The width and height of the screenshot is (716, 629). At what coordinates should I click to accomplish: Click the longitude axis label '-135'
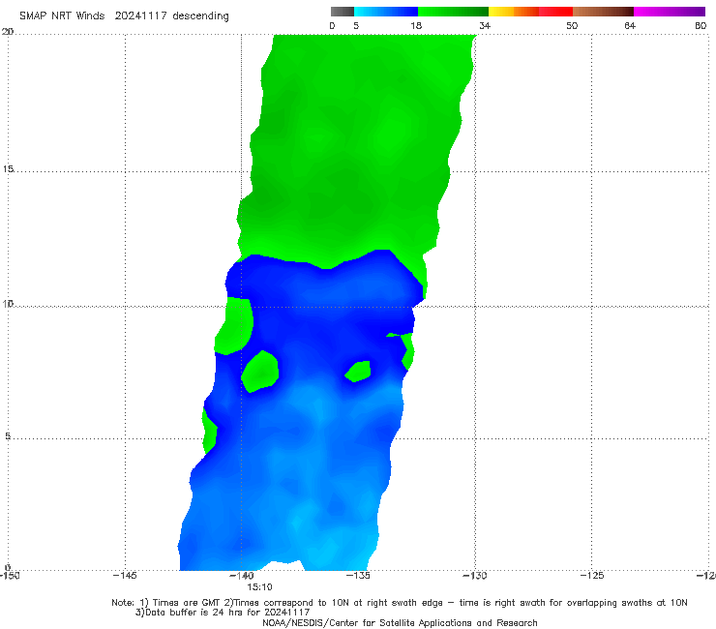point(358,576)
